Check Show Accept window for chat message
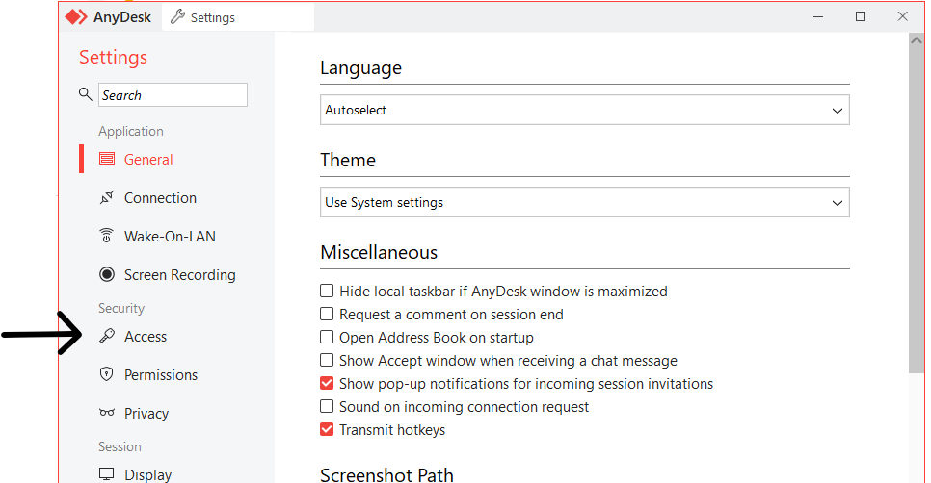The width and height of the screenshot is (931, 483). (327, 360)
